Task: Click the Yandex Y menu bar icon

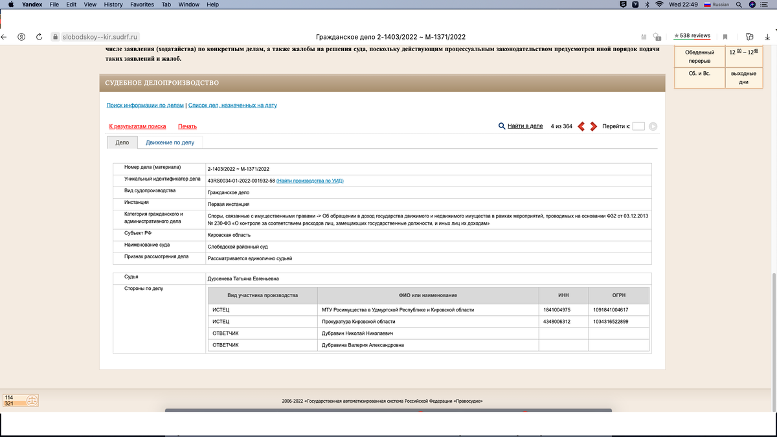Action: pos(635,5)
